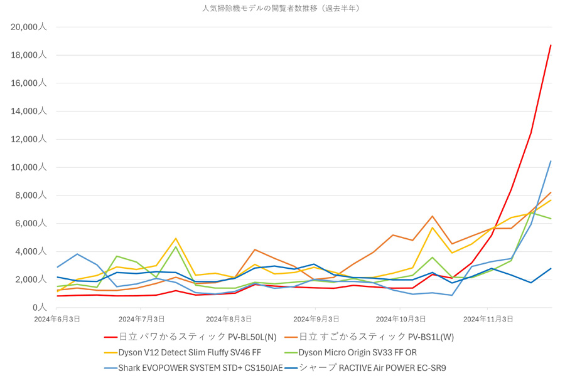The width and height of the screenshot is (565, 376).
Task: Click the yellow Dyson V12 legend swatch
Action: [x=110, y=353]
